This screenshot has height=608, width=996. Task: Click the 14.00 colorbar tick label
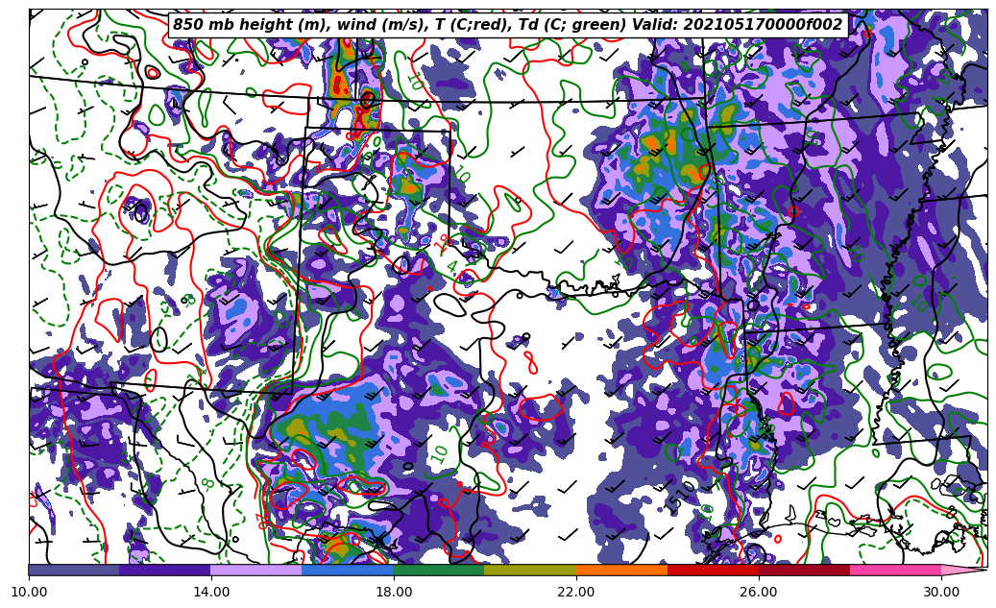(211, 592)
